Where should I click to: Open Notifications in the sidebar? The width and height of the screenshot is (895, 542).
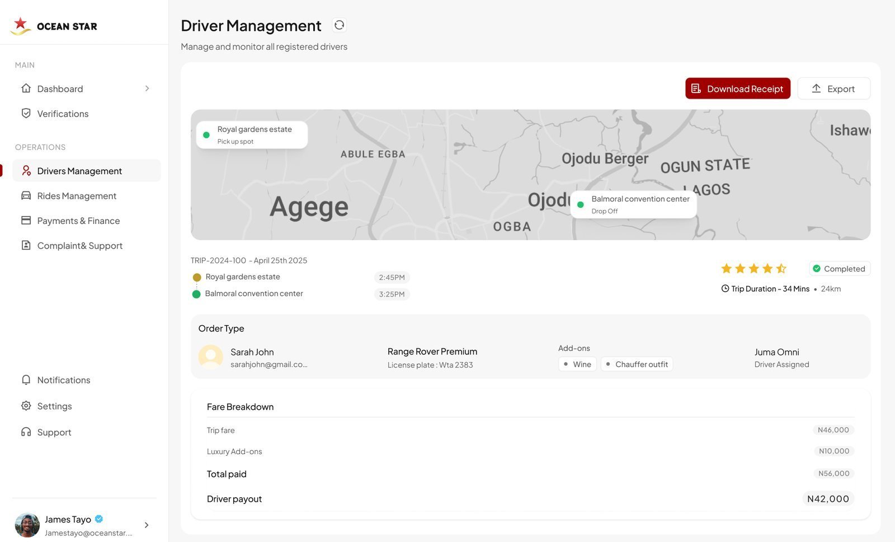click(x=86, y=380)
